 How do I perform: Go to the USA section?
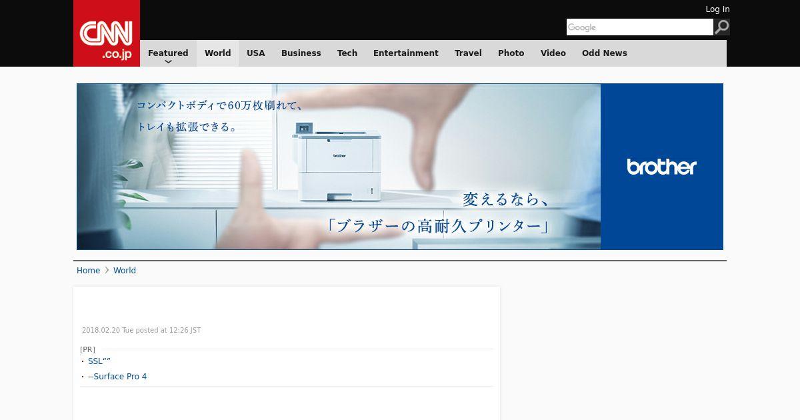click(x=256, y=53)
